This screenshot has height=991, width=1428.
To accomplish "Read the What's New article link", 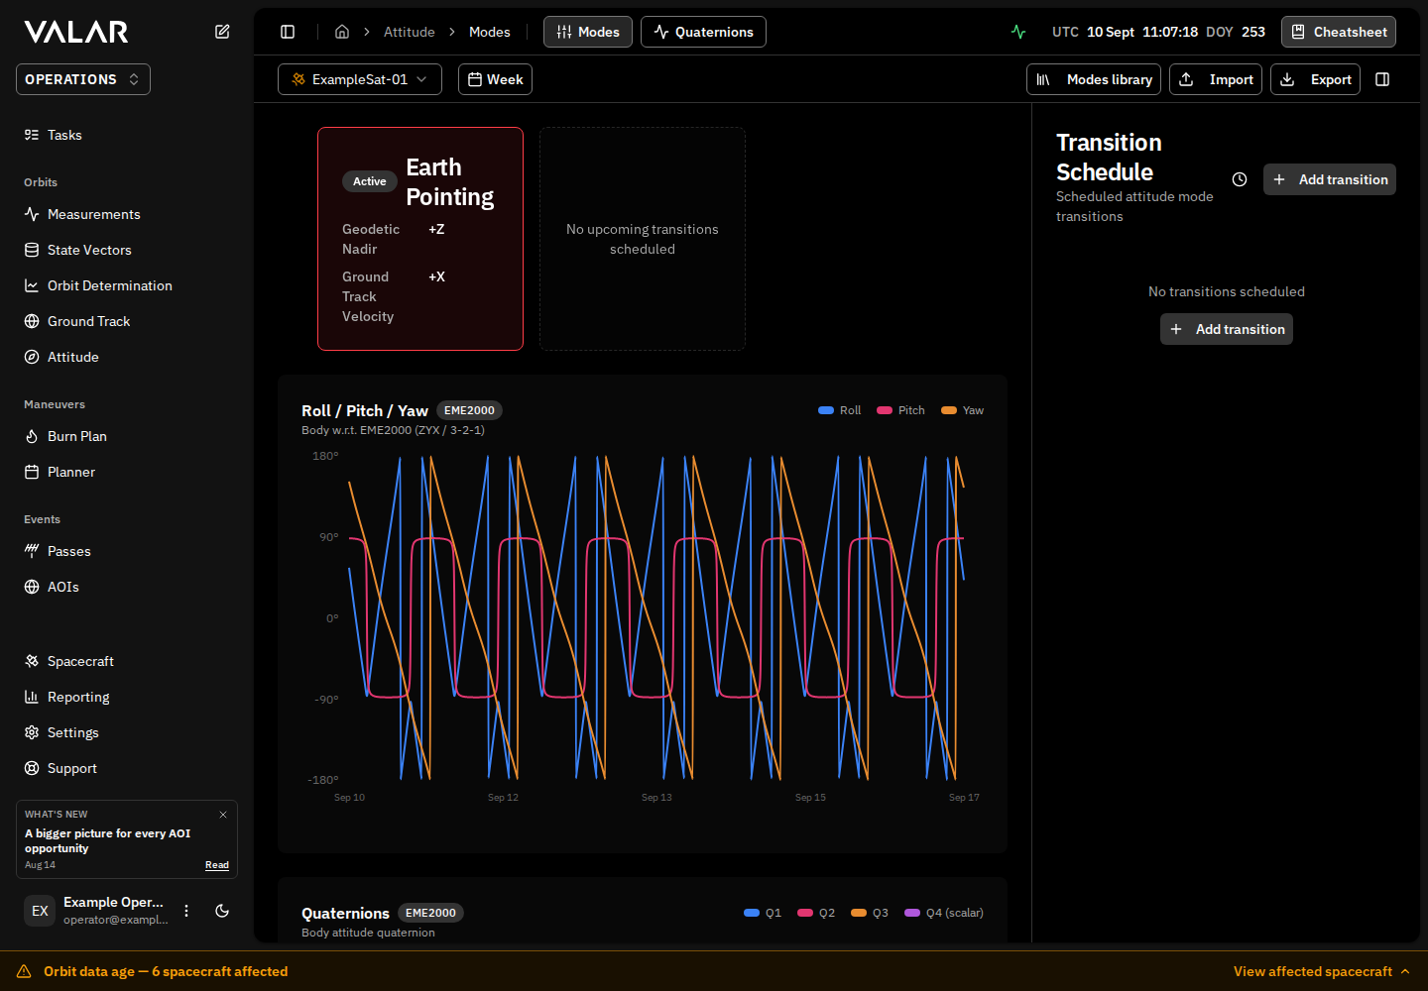I will coord(217,865).
